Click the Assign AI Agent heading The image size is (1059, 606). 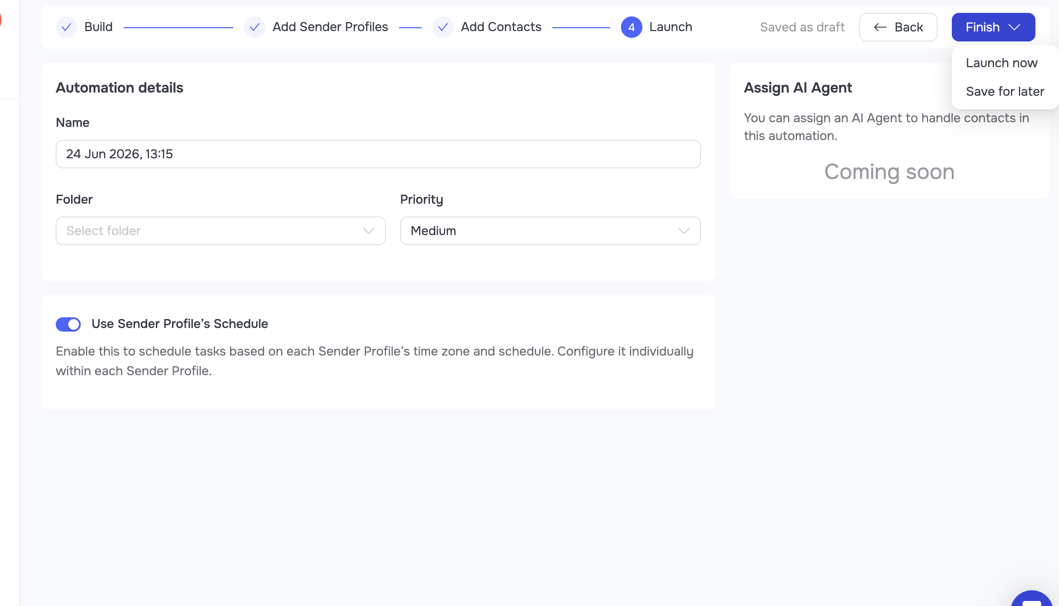tap(798, 88)
